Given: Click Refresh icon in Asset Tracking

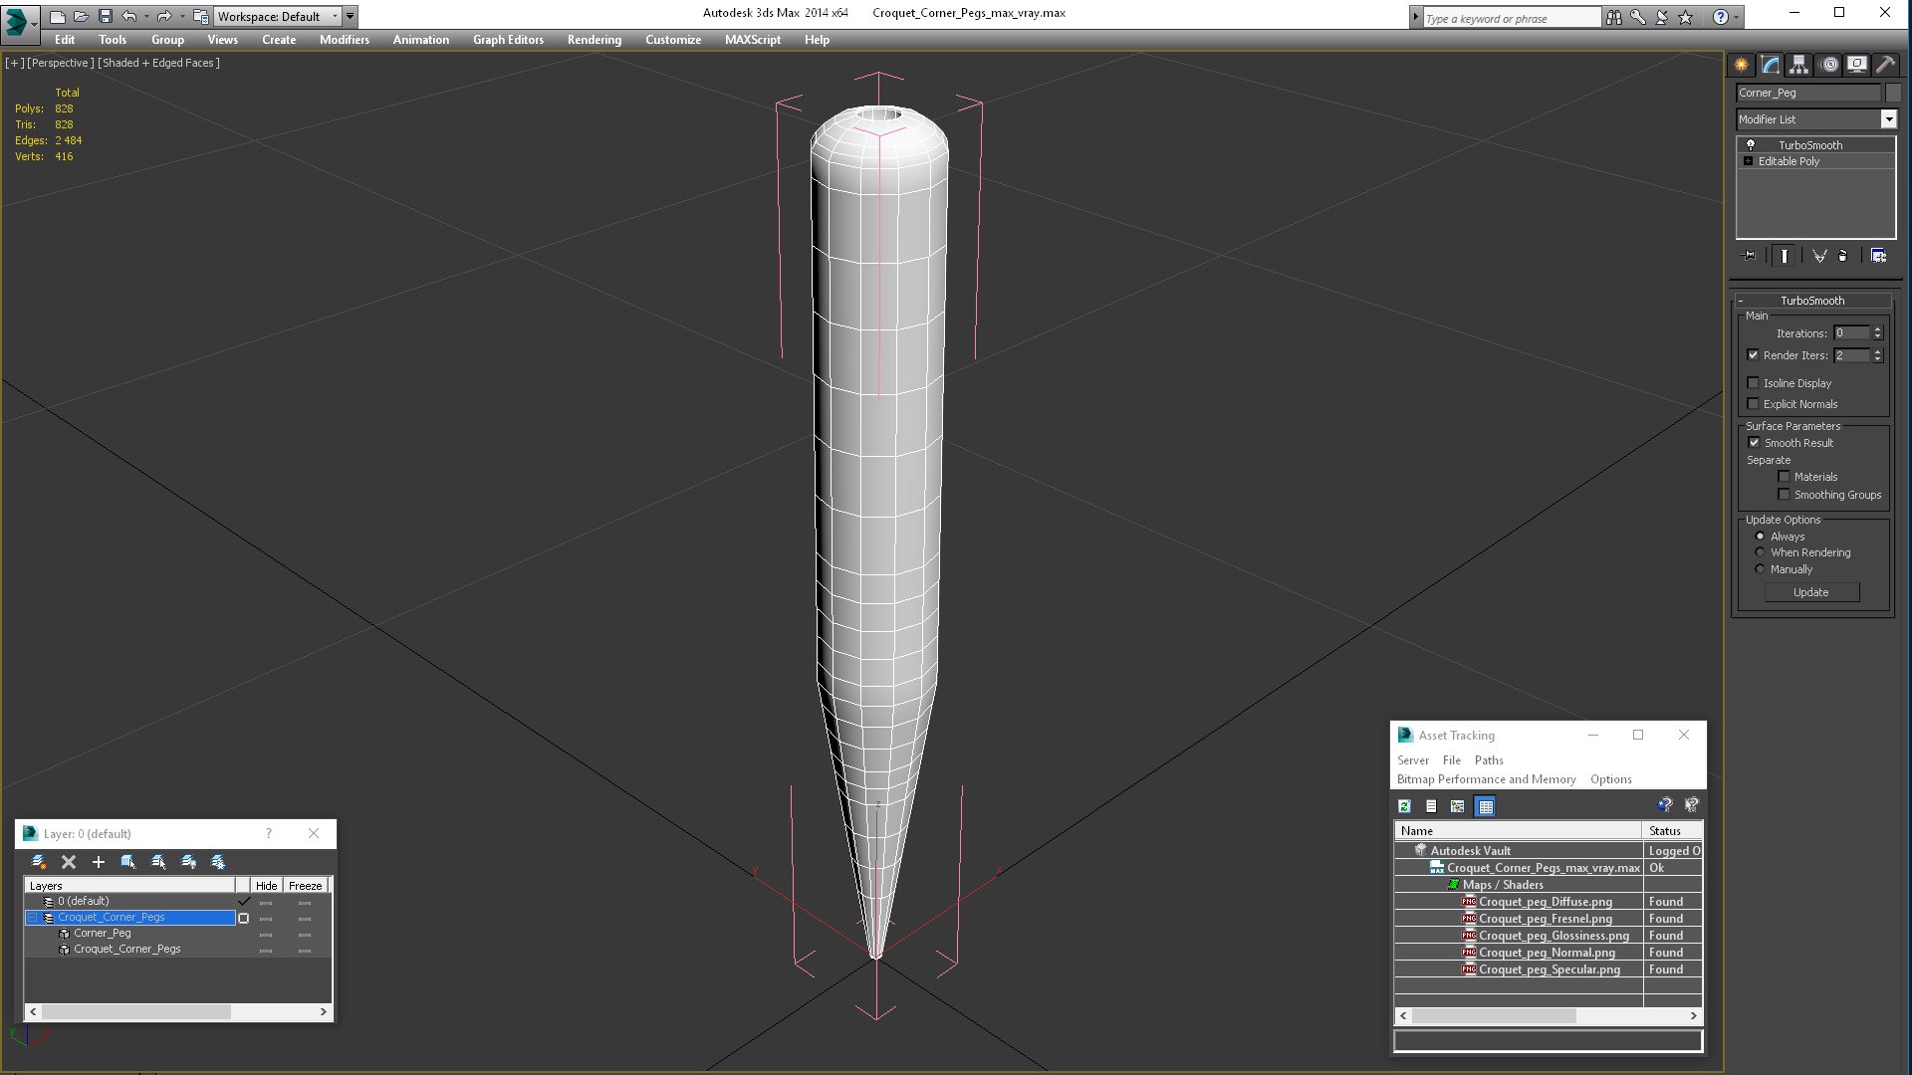Looking at the screenshot, I should (1404, 806).
